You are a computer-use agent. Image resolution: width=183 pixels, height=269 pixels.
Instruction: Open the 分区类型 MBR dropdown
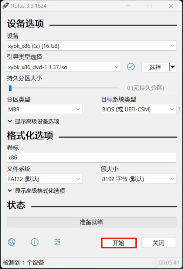point(45,109)
